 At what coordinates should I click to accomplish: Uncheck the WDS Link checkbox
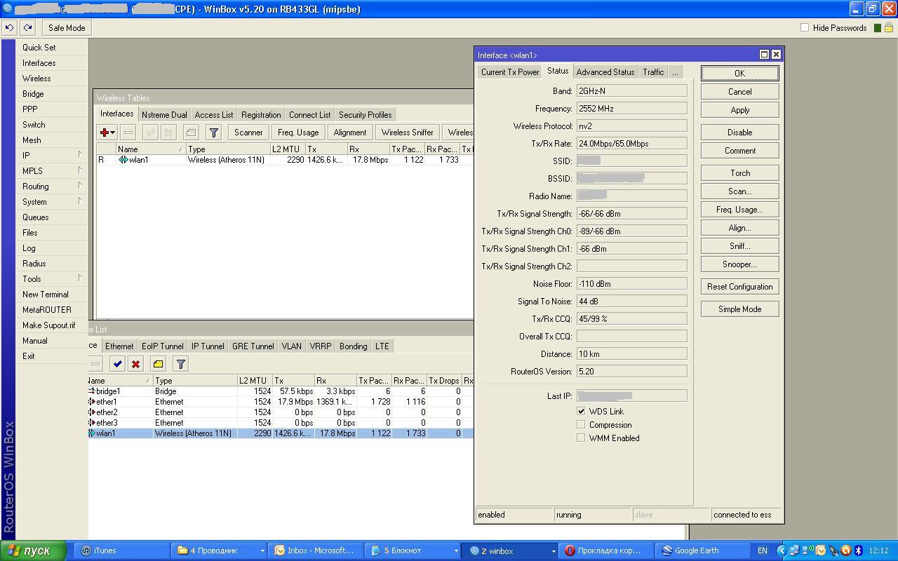tap(581, 412)
